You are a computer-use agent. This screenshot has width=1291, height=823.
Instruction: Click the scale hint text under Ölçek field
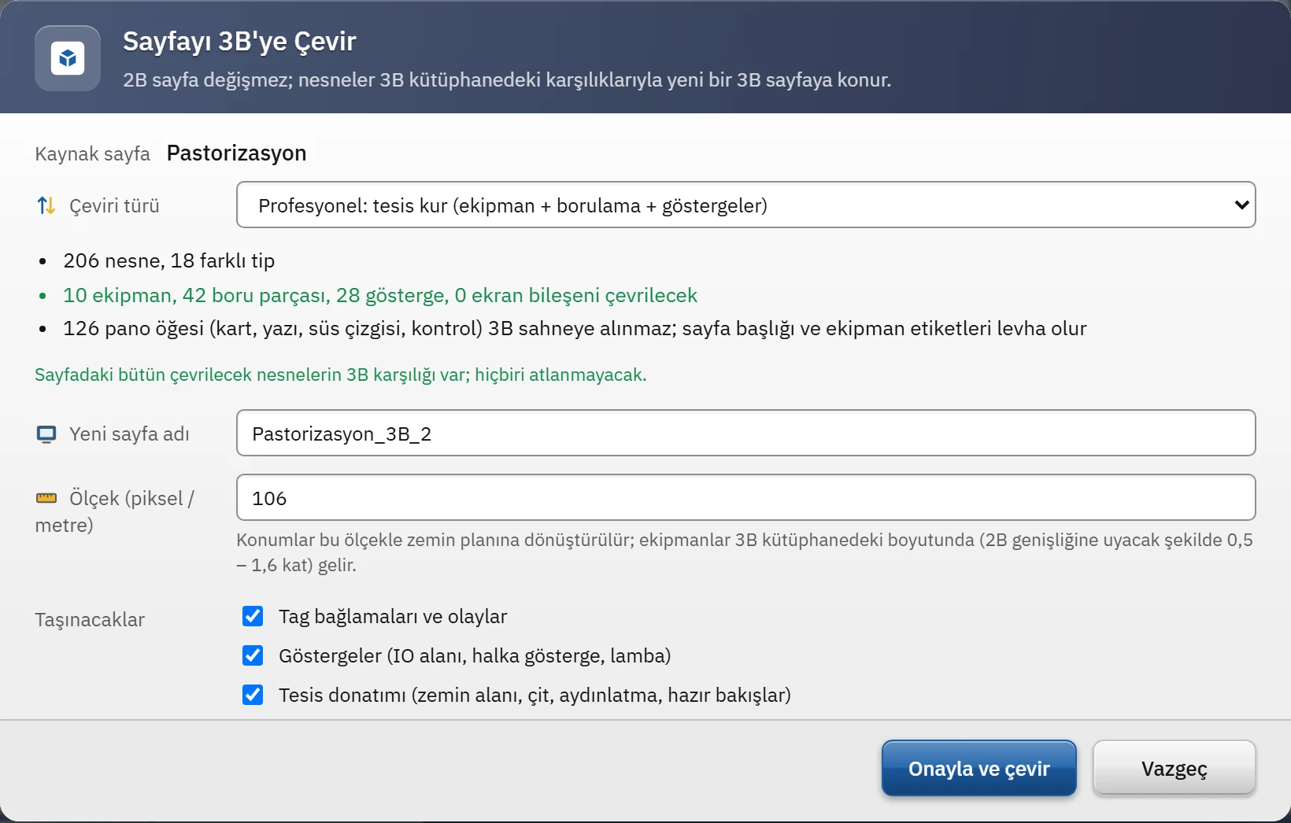(745, 552)
